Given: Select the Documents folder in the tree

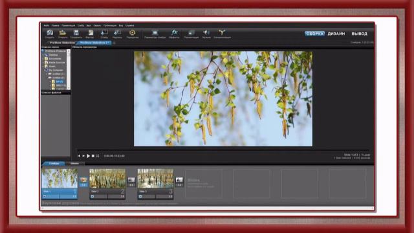Looking at the screenshot, I should pyautogui.click(x=55, y=59).
